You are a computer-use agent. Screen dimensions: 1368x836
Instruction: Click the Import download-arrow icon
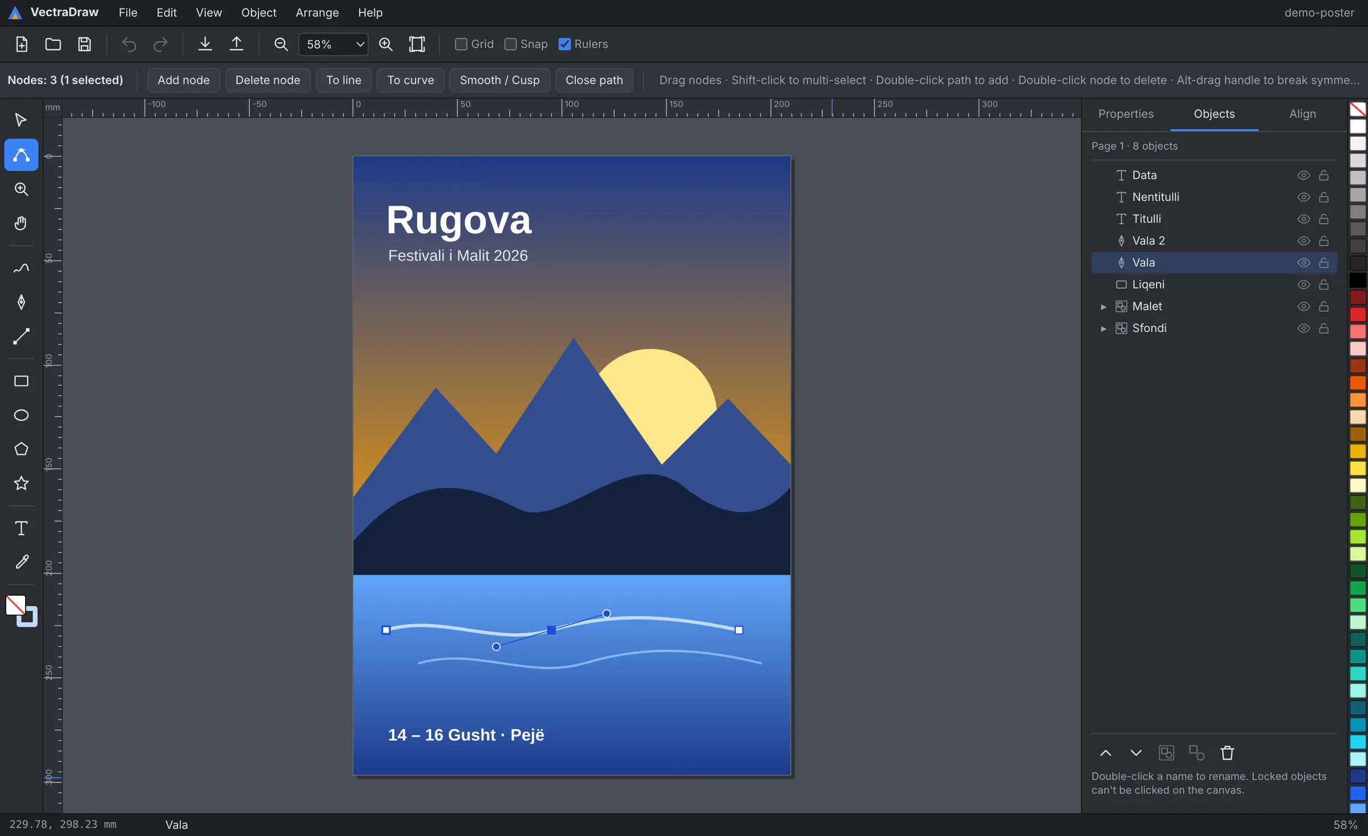tap(205, 44)
